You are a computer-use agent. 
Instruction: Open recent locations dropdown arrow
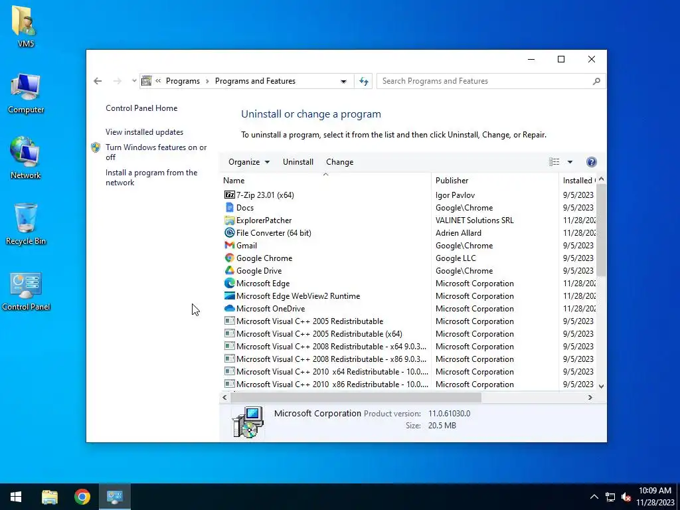(134, 81)
